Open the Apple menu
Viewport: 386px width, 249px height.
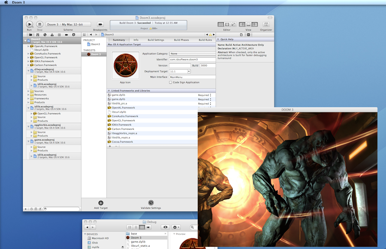(6, 2)
